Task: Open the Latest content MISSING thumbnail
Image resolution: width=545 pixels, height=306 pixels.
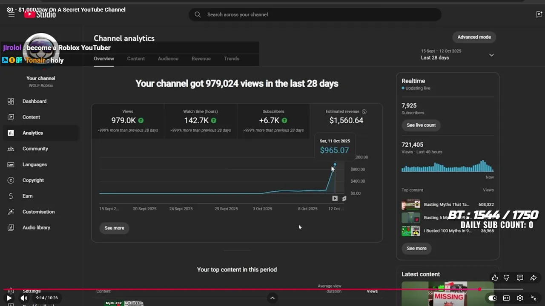Action: click(447, 293)
